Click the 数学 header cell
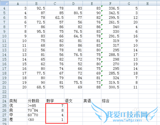Image resolution: width=160 pixels, height=125 pixels. pyautogui.click(x=55, y=101)
